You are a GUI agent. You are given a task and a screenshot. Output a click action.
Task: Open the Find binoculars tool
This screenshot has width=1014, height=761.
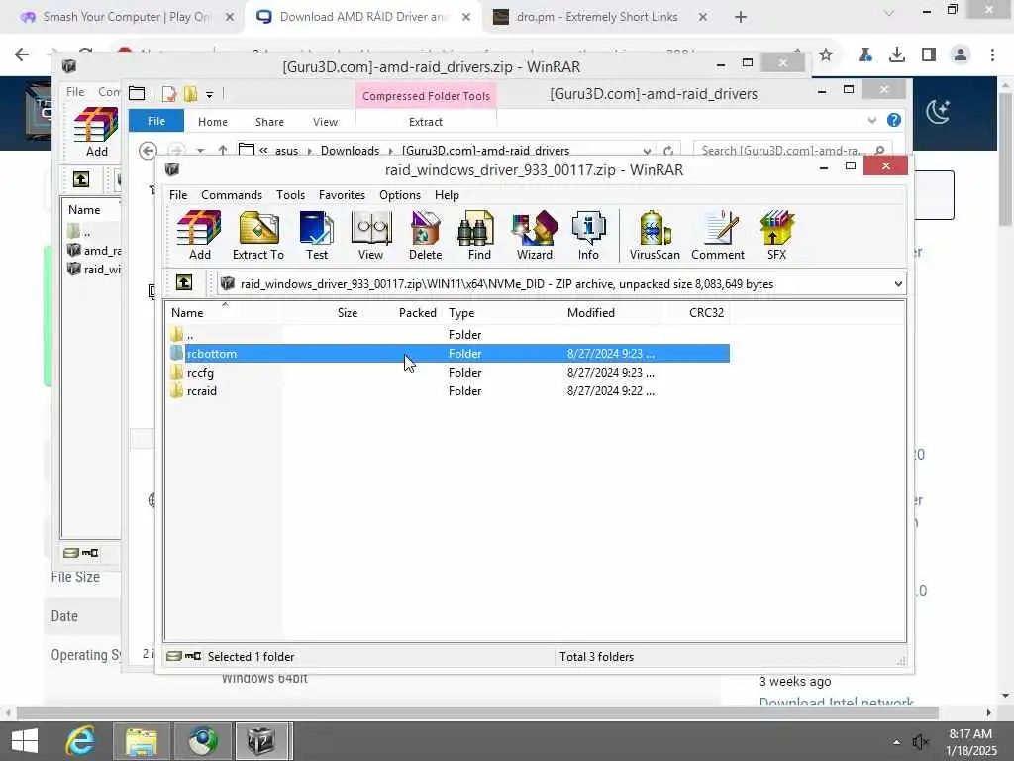click(479, 236)
